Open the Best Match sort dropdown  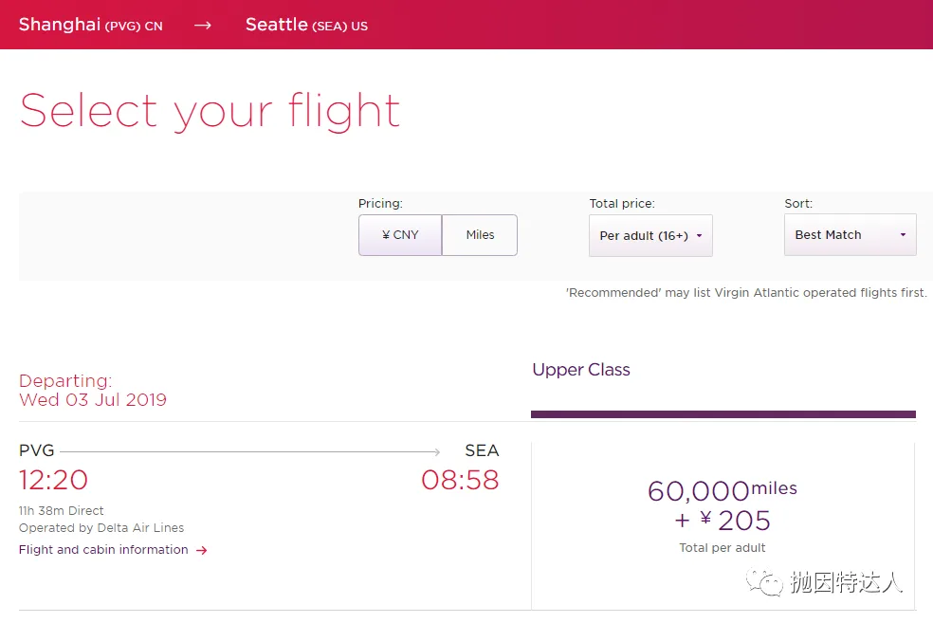pos(850,235)
